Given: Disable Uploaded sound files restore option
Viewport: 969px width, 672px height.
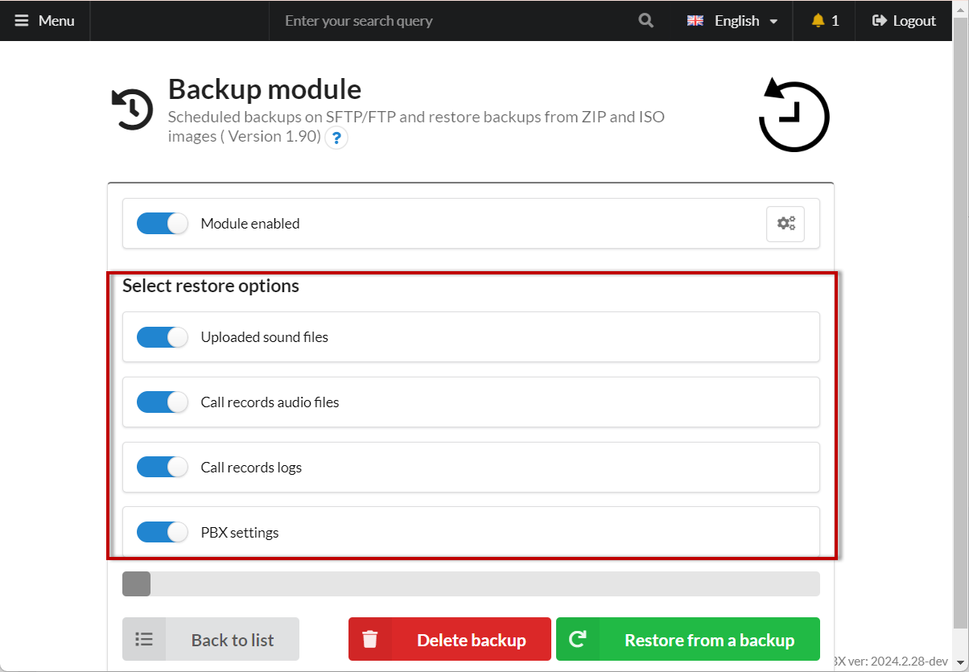Looking at the screenshot, I should [x=162, y=337].
